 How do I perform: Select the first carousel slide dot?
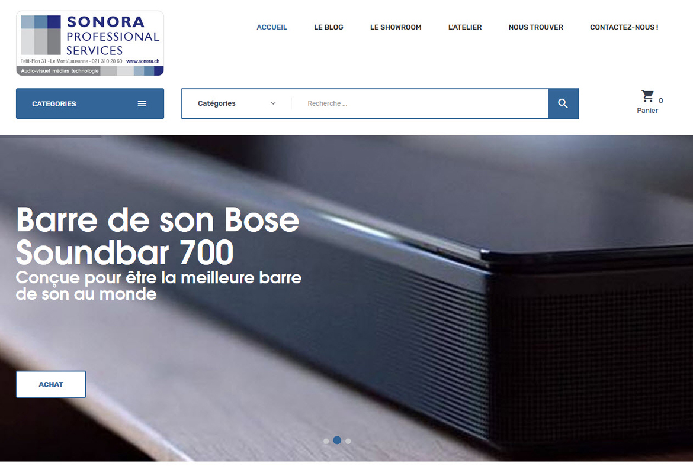click(x=326, y=441)
